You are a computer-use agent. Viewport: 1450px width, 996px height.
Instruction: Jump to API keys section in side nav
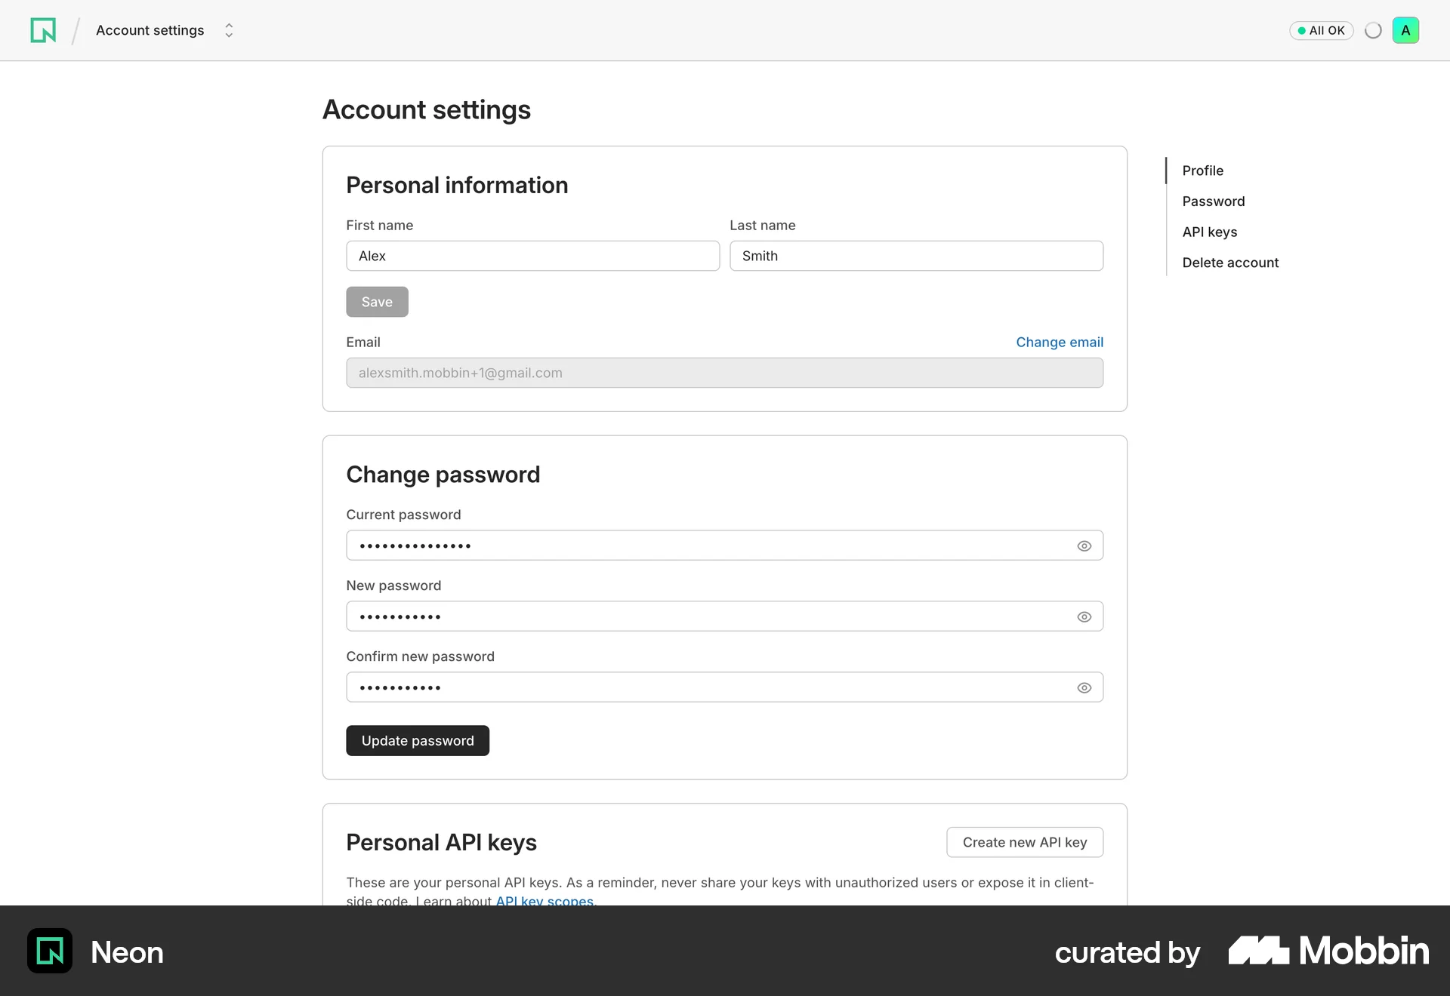pyautogui.click(x=1209, y=232)
